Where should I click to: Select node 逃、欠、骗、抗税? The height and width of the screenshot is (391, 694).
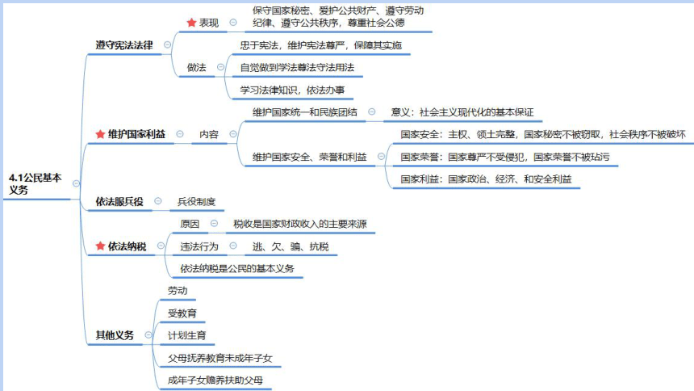(x=291, y=246)
